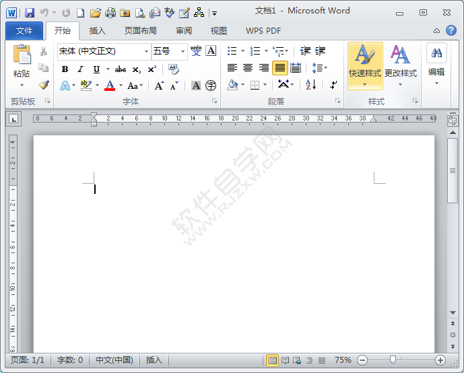
Task: Toggle superscript formatting
Action: click(x=152, y=69)
